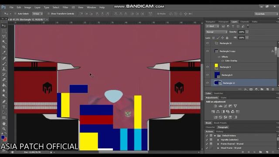This screenshot has width=279, height=157.
Task: Open the Image menu
Action: 27,7
